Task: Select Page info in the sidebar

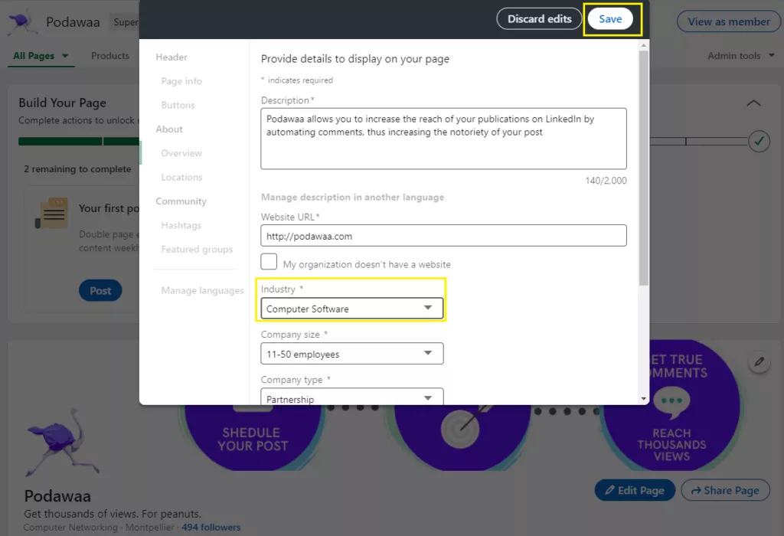Action: click(x=181, y=81)
